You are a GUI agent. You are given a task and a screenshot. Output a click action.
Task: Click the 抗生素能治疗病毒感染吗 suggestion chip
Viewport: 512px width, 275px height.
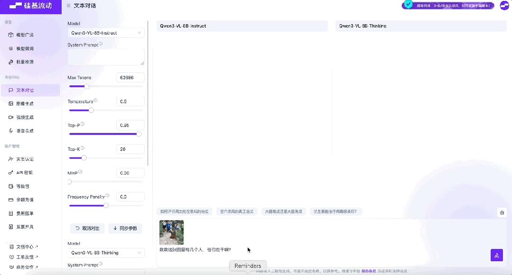(x=335, y=212)
